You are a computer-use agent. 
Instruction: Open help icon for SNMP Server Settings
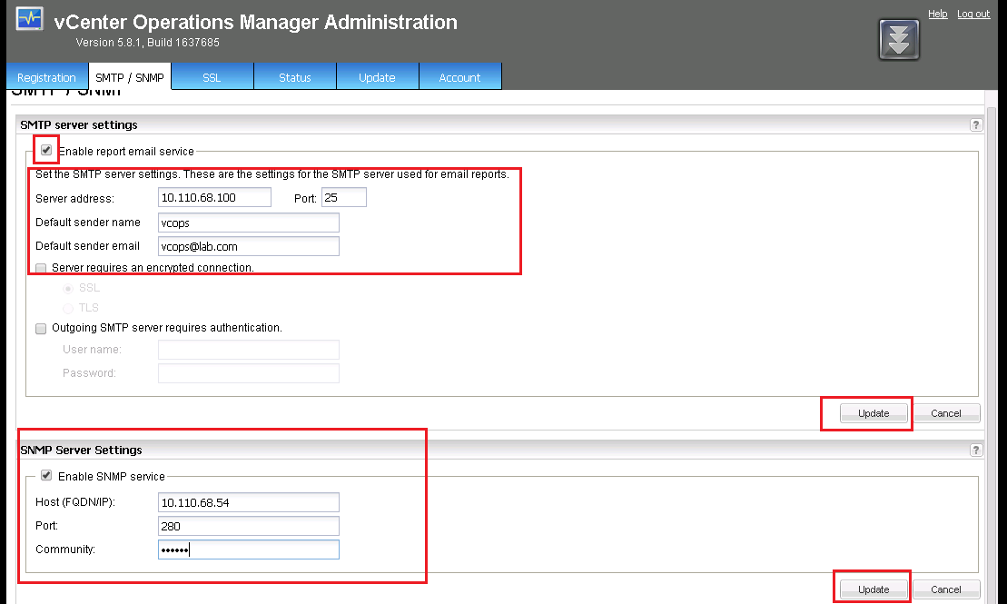(976, 451)
